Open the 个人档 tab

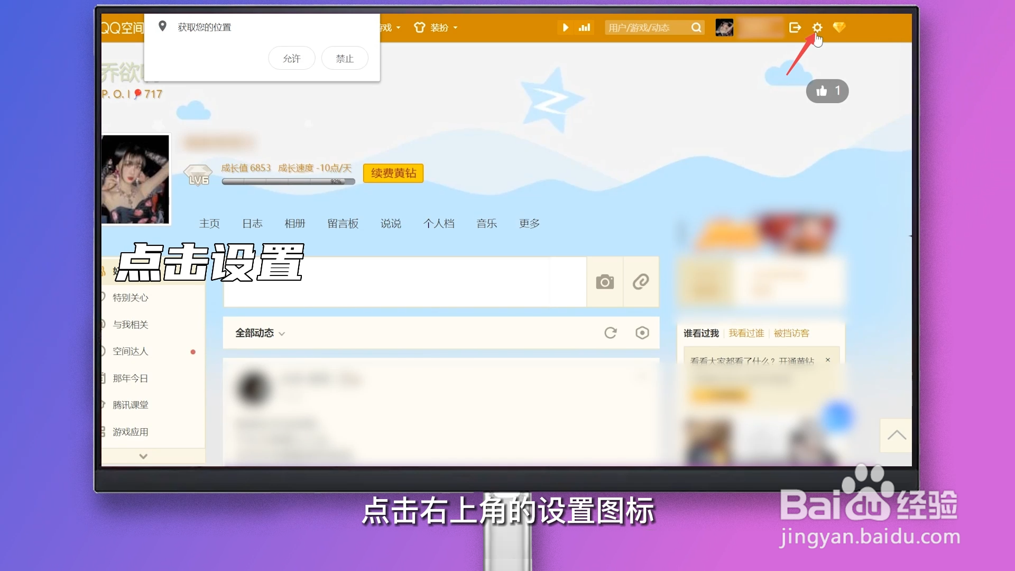[439, 224]
